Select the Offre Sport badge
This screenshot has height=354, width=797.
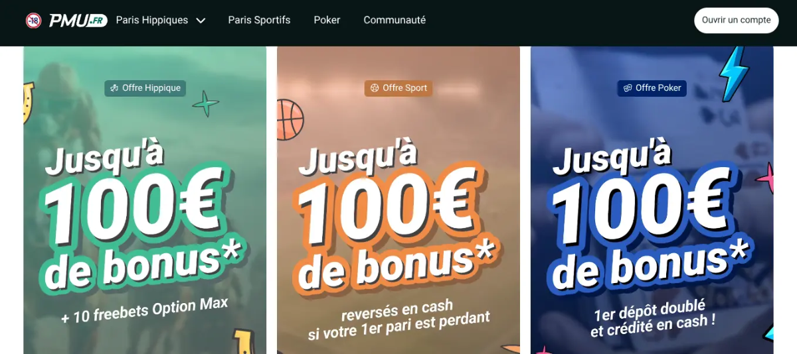[x=398, y=88]
